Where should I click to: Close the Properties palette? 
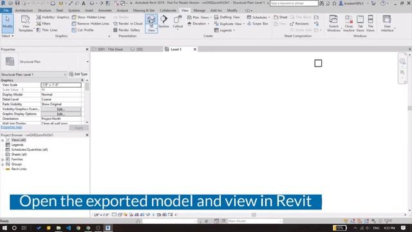pyautogui.click(x=88, y=49)
